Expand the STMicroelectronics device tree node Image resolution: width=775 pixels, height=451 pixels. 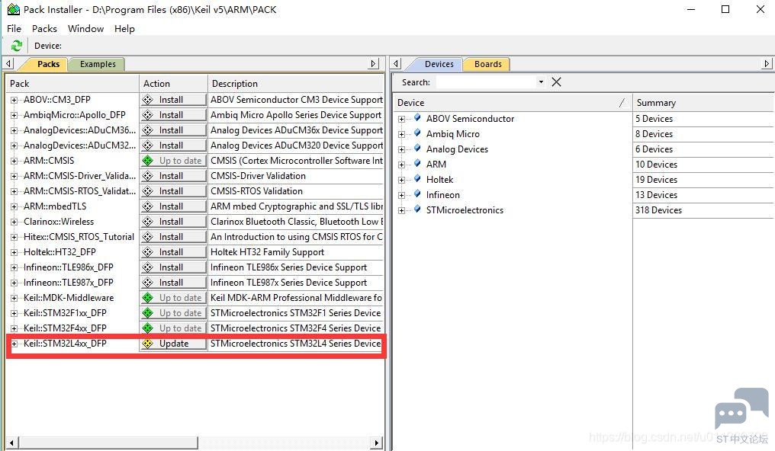pos(401,210)
